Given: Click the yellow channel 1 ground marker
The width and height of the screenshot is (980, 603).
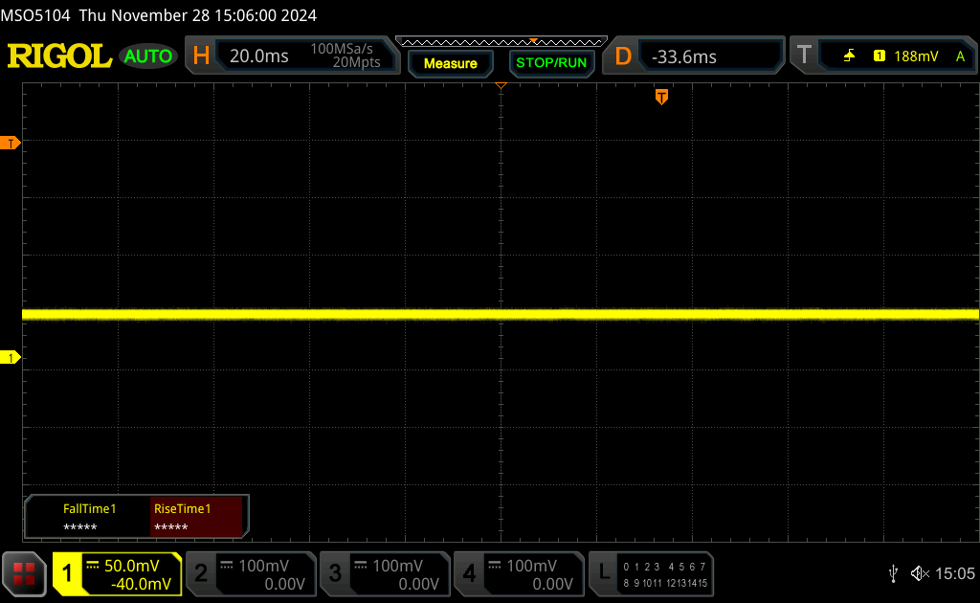Looking at the screenshot, I should tap(11, 357).
